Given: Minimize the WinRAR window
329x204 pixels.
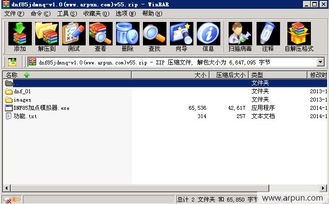Looking at the screenshot, I should (306, 4).
